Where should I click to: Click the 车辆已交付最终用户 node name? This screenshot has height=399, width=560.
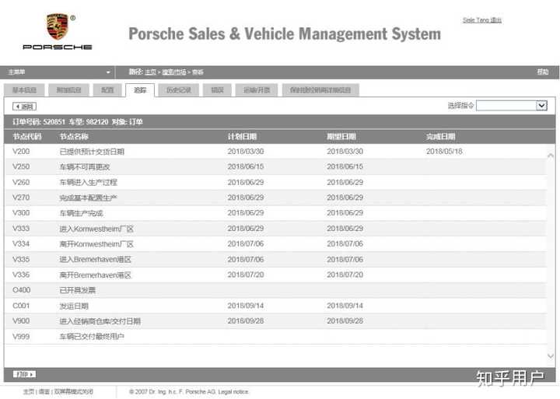pos(92,337)
